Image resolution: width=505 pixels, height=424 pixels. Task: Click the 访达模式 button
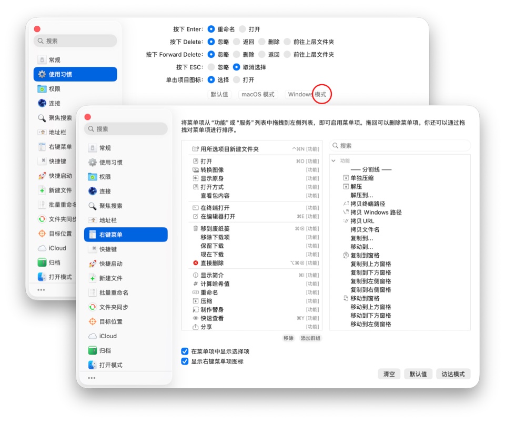453,373
